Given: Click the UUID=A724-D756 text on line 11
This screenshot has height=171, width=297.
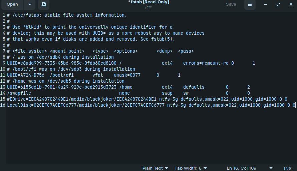Looking at the screenshot, I should [26, 75].
